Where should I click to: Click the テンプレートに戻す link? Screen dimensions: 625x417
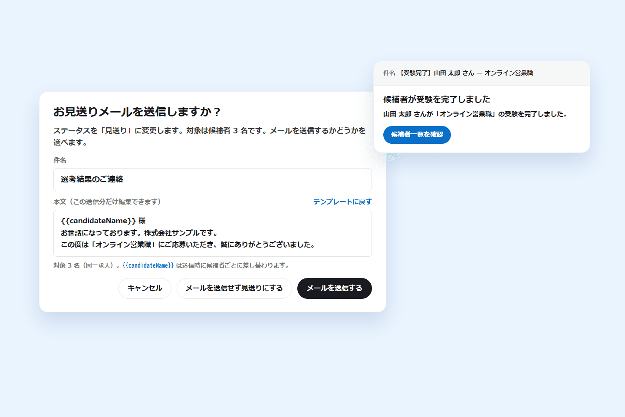342,202
